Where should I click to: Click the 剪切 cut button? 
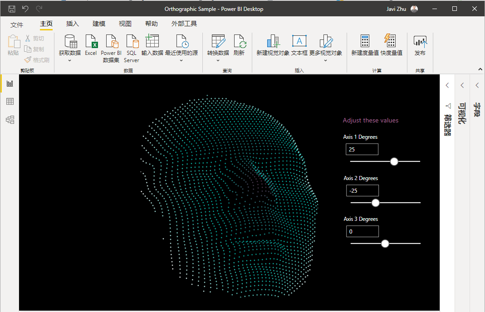(34, 39)
